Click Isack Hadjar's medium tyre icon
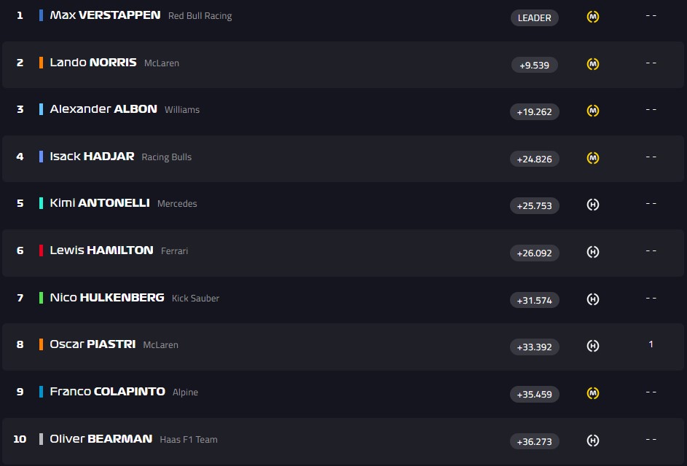 click(x=593, y=158)
